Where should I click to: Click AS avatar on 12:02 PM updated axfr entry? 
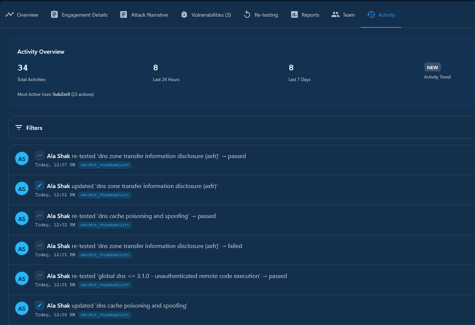pos(22,189)
